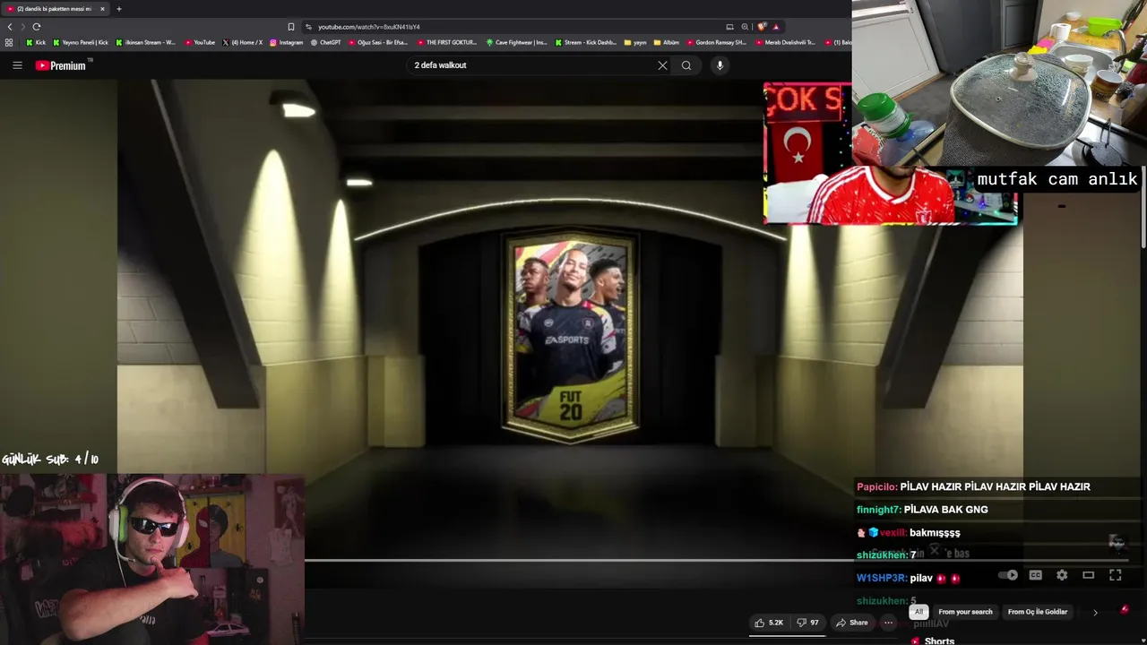Viewport: 1147px width, 645px height.
Task: Switch to theater mode
Action: [x=1089, y=575]
